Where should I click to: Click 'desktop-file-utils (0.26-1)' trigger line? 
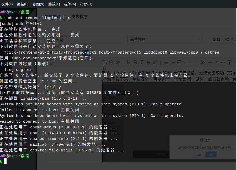[x=62, y=150]
